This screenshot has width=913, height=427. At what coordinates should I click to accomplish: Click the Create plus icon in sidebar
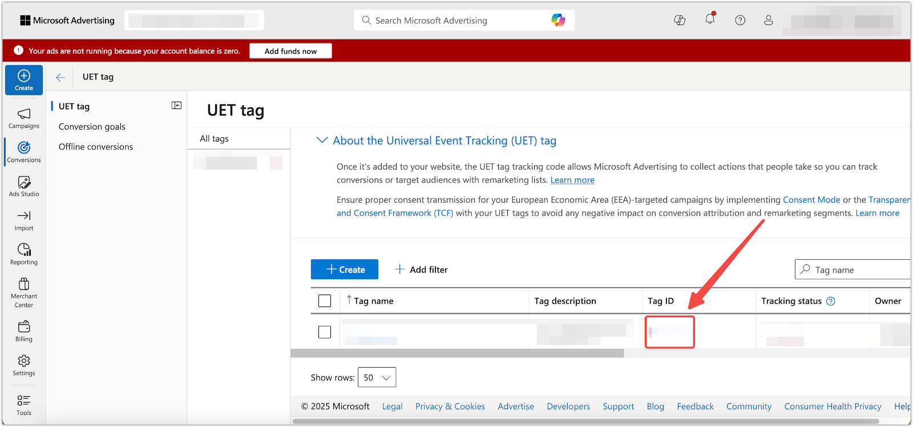(x=24, y=80)
